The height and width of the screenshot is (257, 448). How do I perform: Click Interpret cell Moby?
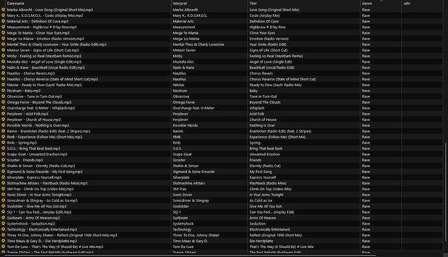177,56
